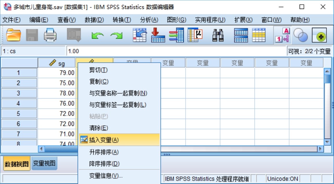This screenshot has height=184, width=334.
Task: Click the Save floppy disk icon
Action: [x=32, y=35]
